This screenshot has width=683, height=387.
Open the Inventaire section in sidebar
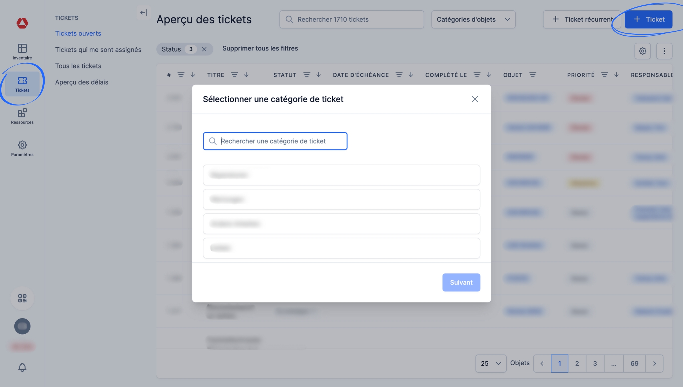tap(22, 51)
